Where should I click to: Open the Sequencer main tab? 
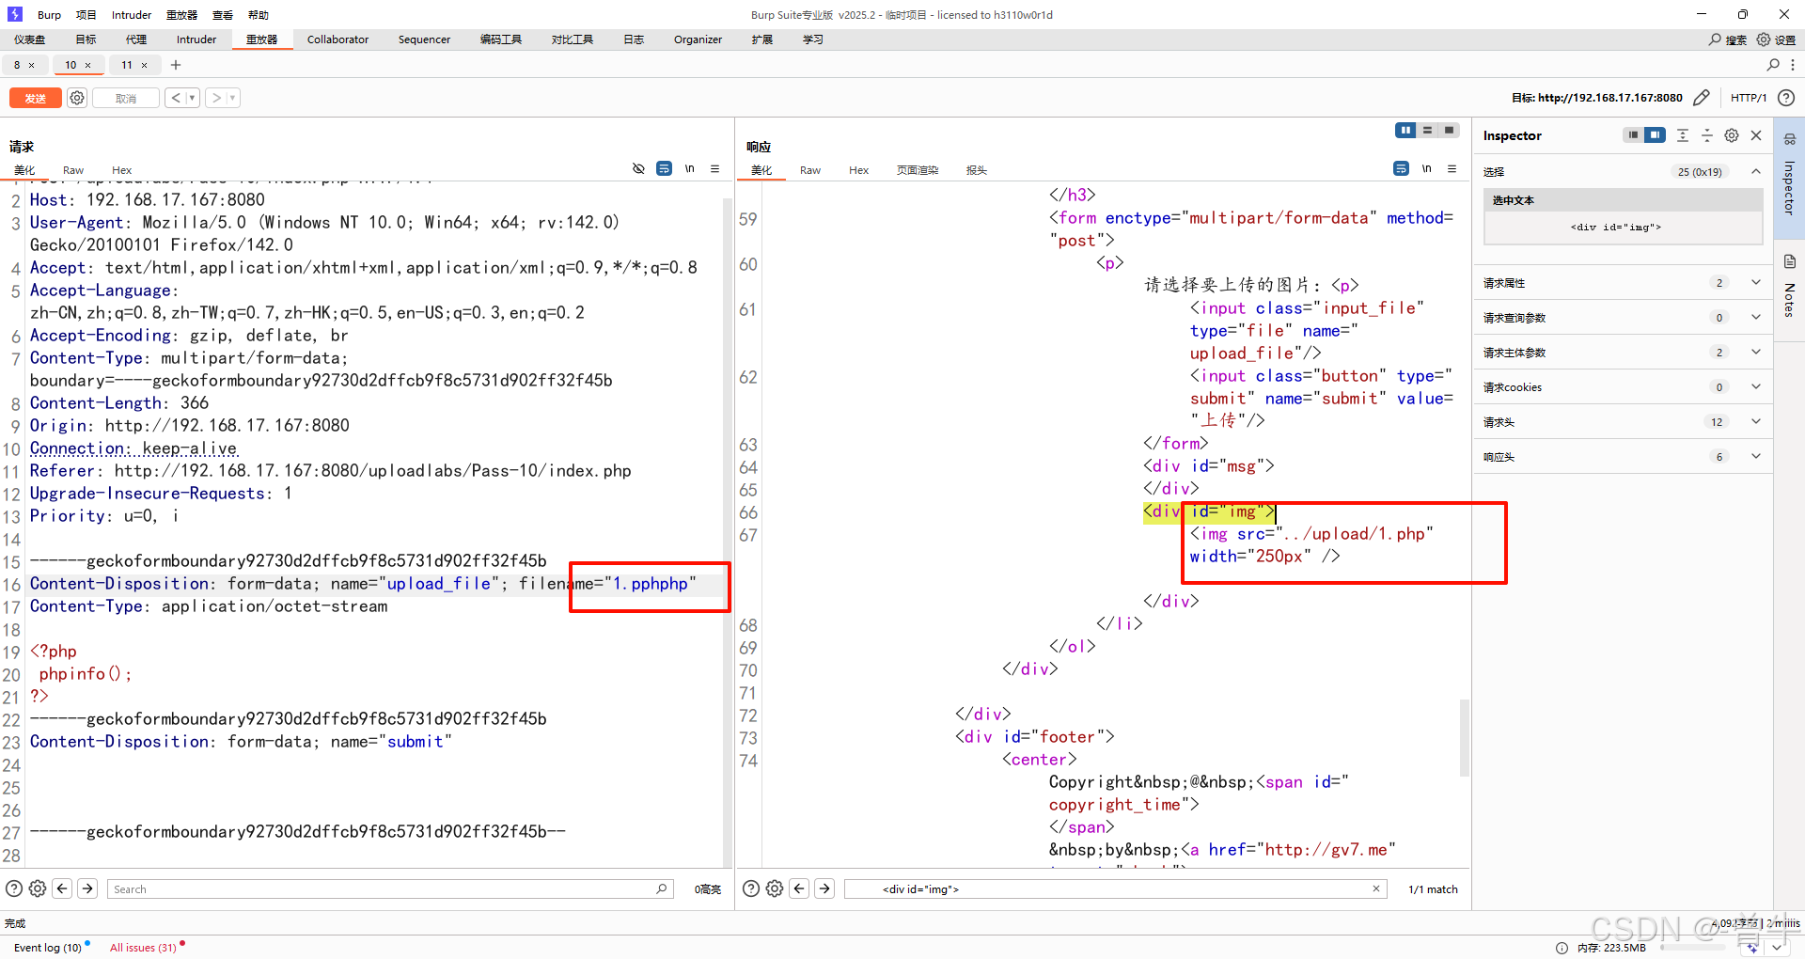(x=424, y=39)
